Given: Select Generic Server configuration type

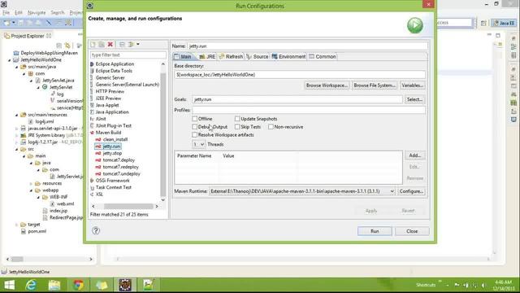Looking at the screenshot, I should pyautogui.click(x=110, y=77).
